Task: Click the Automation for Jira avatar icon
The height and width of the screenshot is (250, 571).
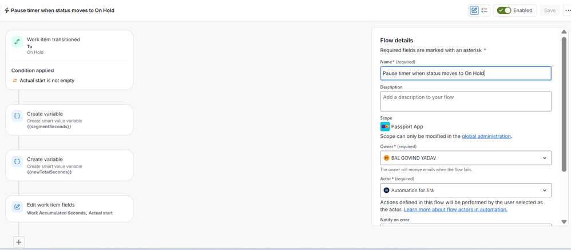Action: [386, 190]
